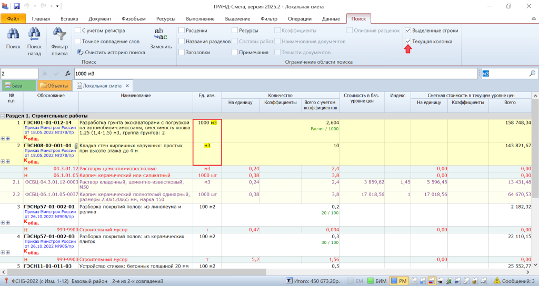This screenshot has width=539, height=286.
Task: Open the quick access toolbar dropdown arrow
Action: [x=57, y=6]
